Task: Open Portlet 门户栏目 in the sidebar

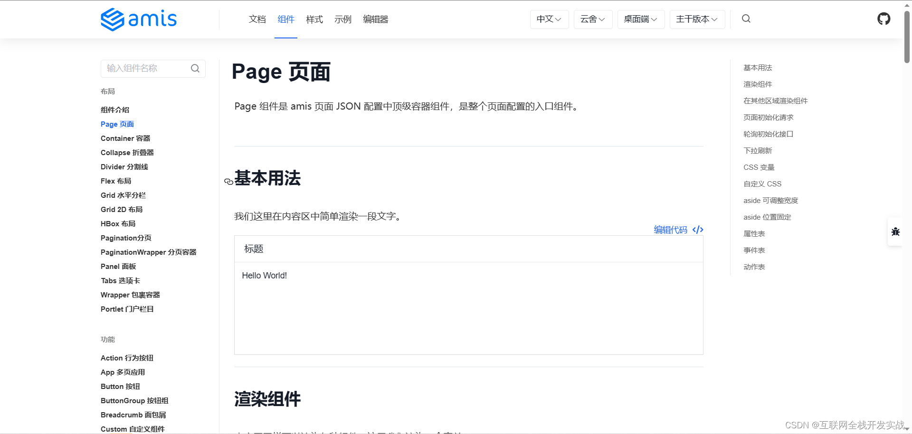Action: [x=127, y=309]
